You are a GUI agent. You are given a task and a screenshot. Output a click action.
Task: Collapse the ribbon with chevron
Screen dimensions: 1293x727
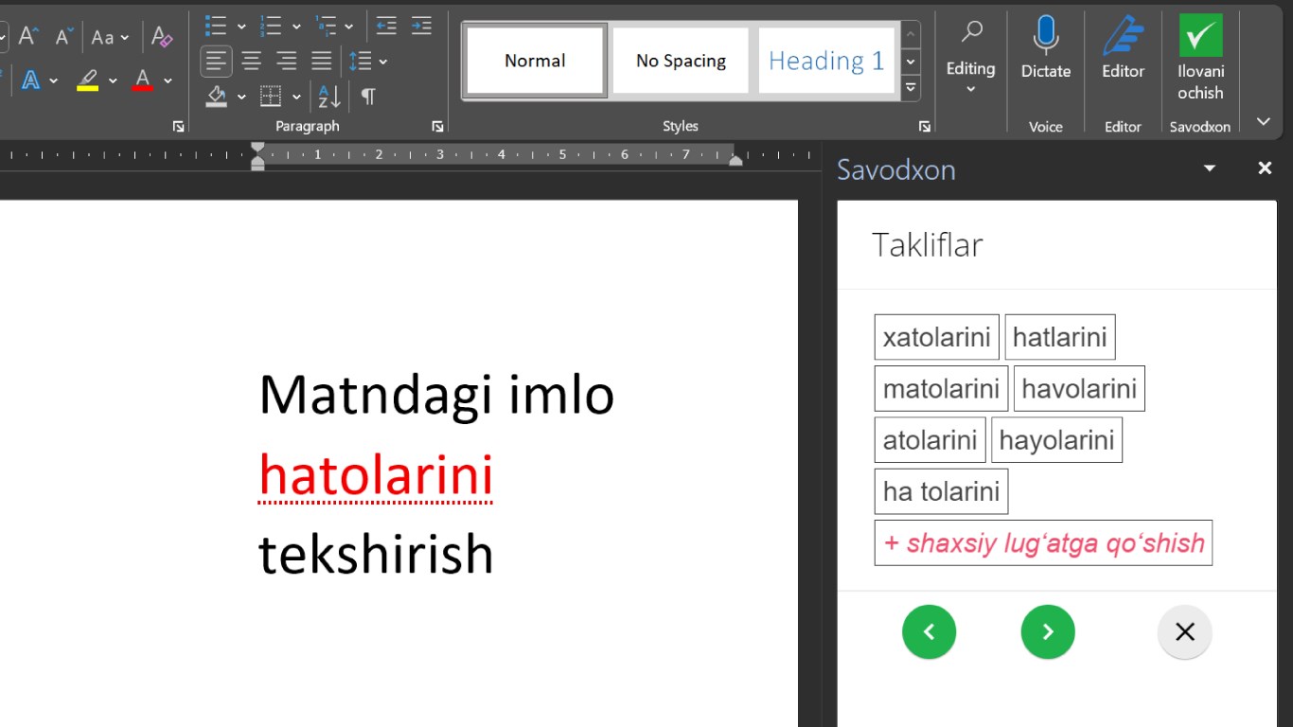tap(1263, 121)
